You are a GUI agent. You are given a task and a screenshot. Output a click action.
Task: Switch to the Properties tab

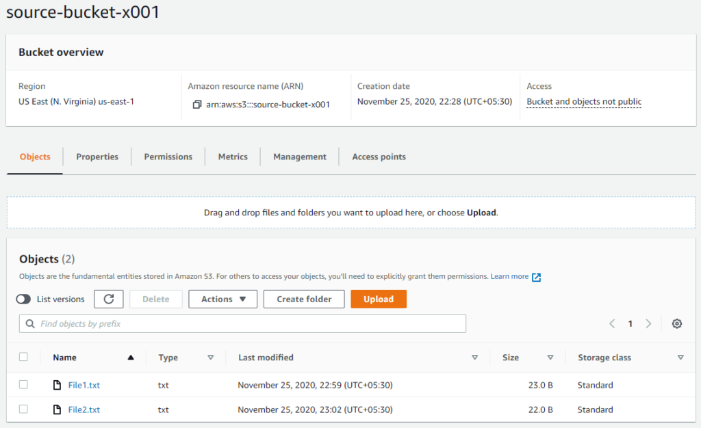pos(97,157)
